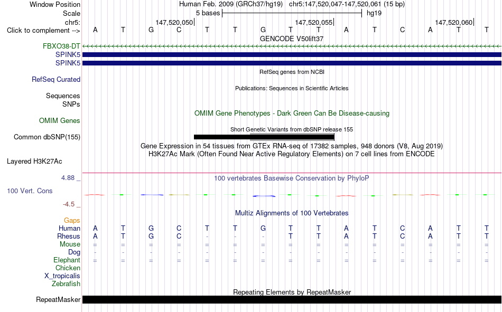502x312 pixels.
Task: Click the GENCODE V50lift37 track title
Action: [x=292, y=39]
